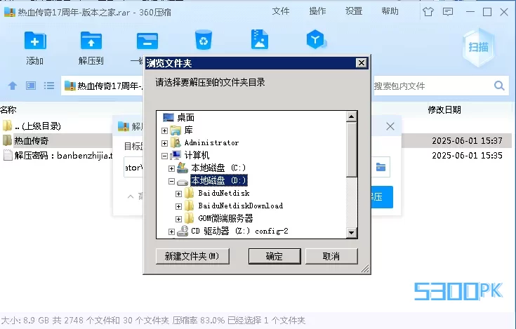Click the 新建文件夹(M) button

pos(192,256)
